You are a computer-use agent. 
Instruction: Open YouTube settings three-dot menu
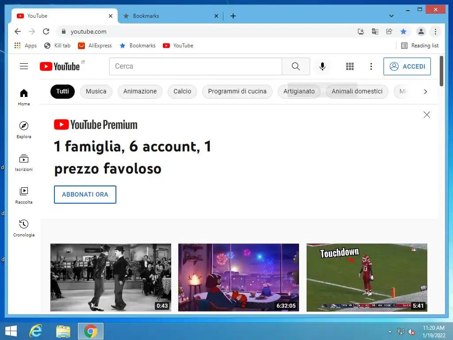[371, 66]
